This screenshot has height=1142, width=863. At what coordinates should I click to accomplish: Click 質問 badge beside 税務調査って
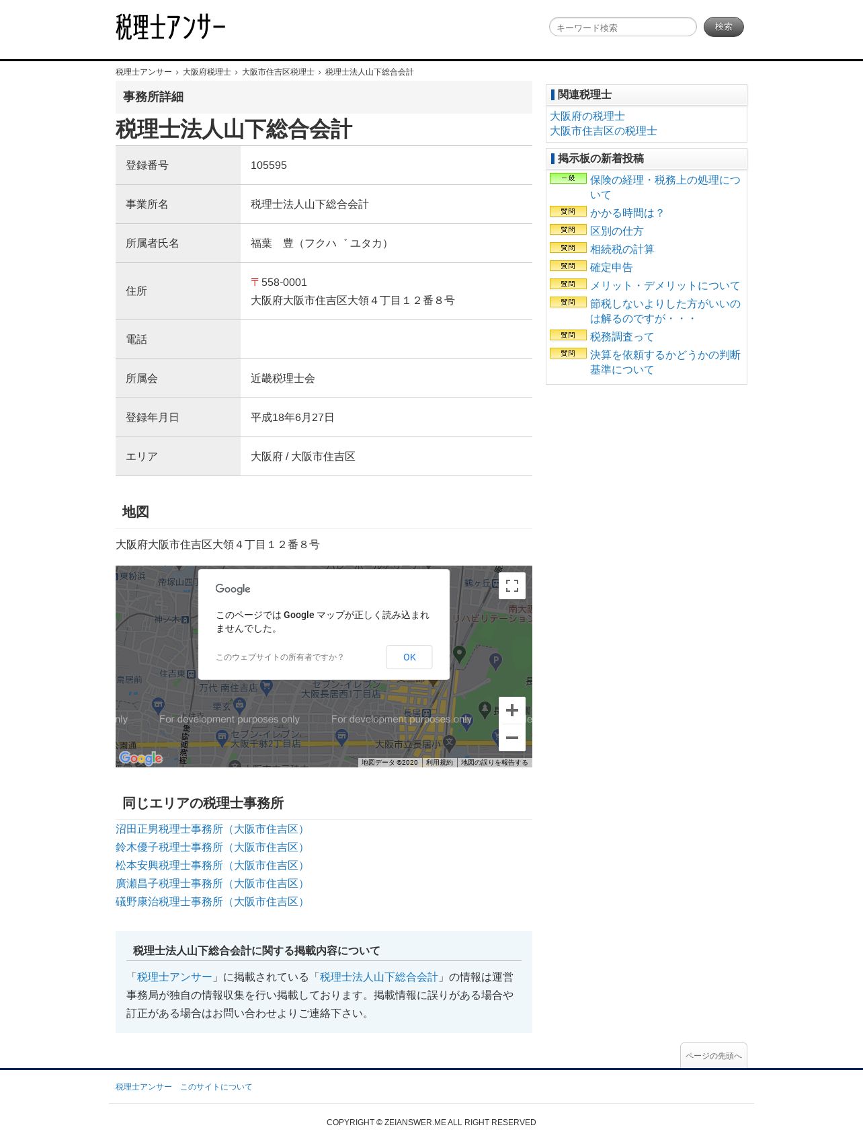(568, 335)
